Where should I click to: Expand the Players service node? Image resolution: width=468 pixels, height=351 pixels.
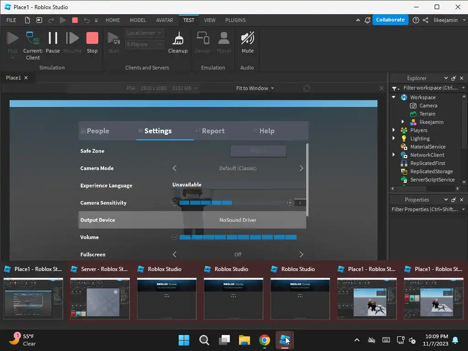pyautogui.click(x=394, y=130)
